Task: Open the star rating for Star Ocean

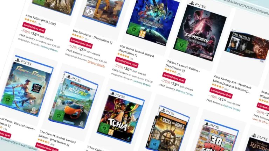Action: pyautogui.click(x=123, y=56)
